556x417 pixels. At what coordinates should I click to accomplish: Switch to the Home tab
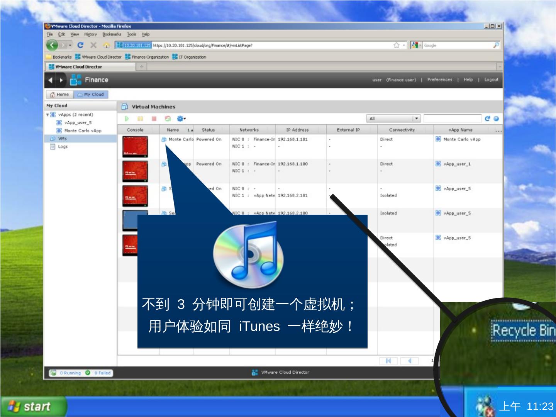59,94
